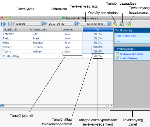Click Jelen attendance for Mills
Image resolution: width=150 pixels, height=127 pixels.
68,43
